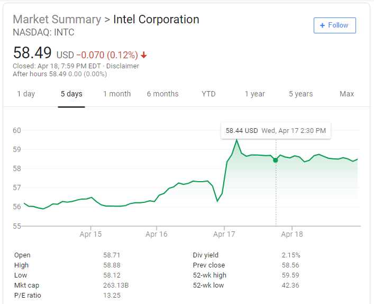374x304 pixels.
Task: Select the 1 day tab
Action: [x=26, y=94]
